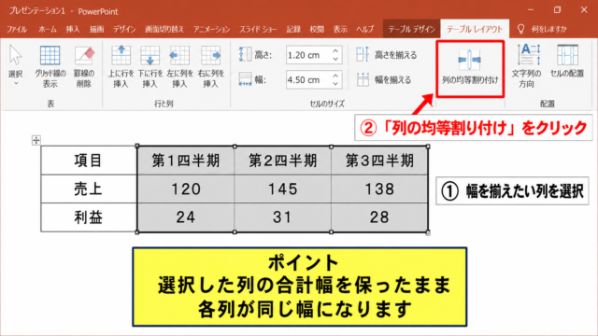The width and height of the screenshot is (598, 336).
Task: Decrease the width value with down arrow
Action: (x=335, y=84)
